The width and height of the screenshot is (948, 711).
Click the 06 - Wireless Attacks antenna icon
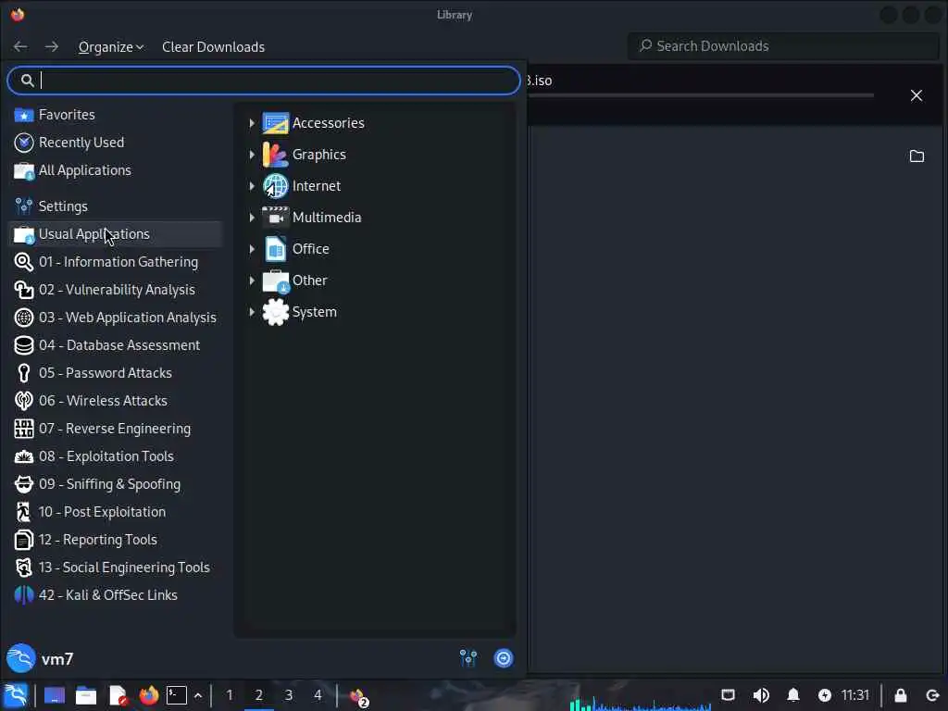(23, 401)
